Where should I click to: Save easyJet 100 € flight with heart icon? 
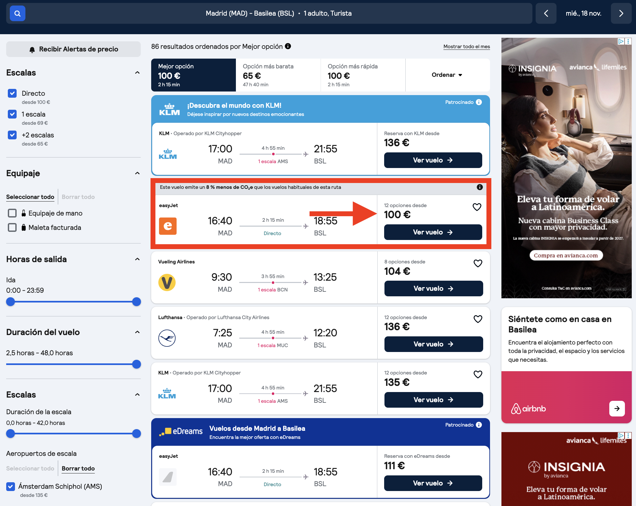pyautogui.click(x=477, y=207)
